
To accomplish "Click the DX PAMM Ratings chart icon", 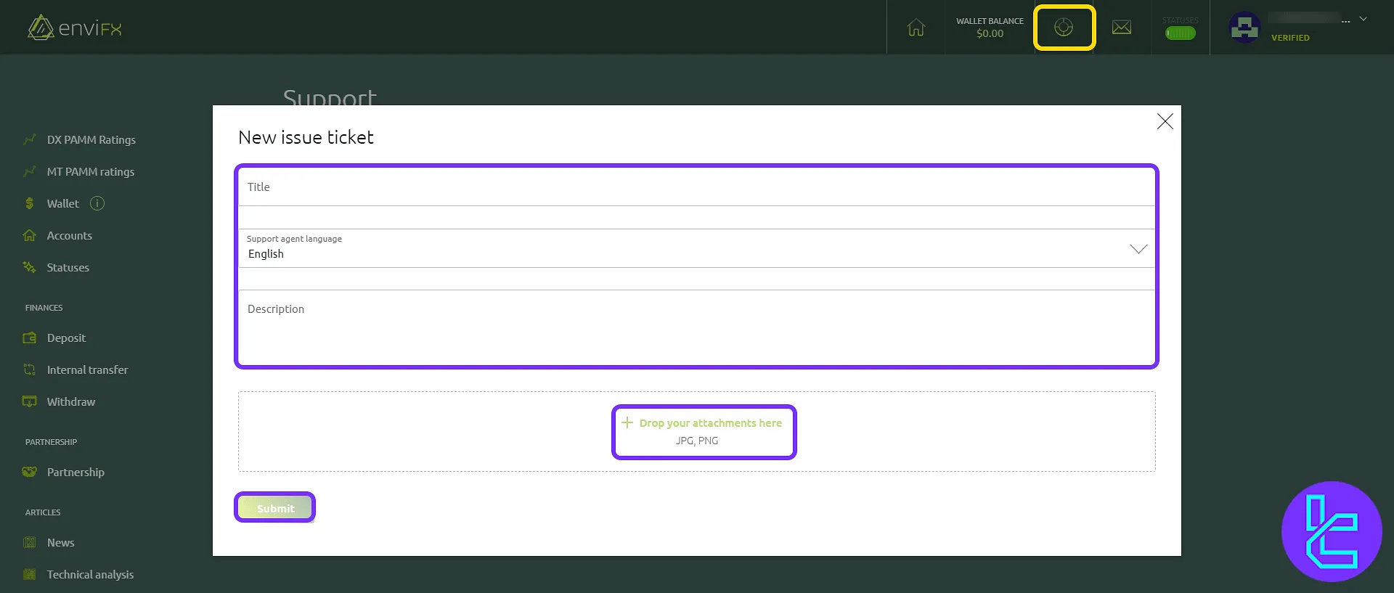I will point(29,139).
